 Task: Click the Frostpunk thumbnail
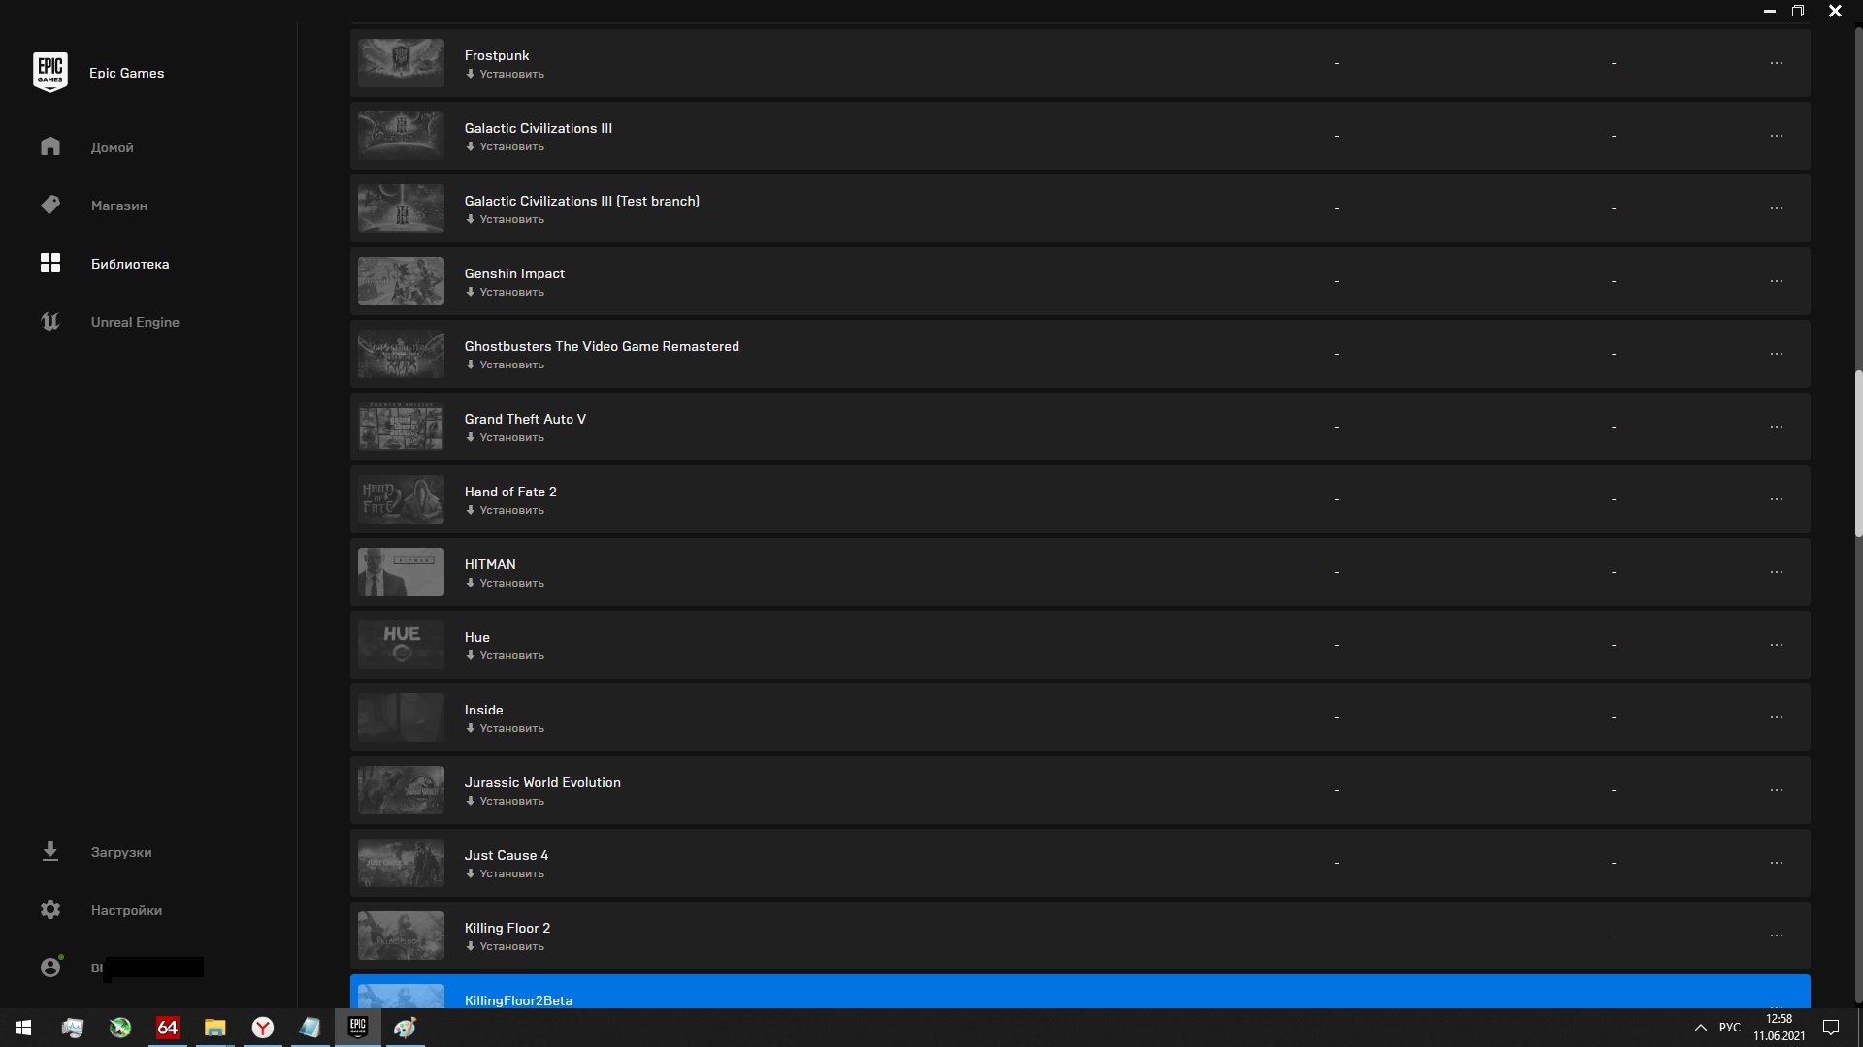pyautogui.click(x=401, y=63)
